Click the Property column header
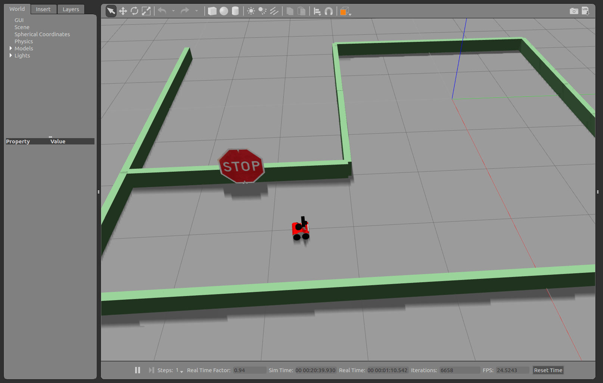 click(x=18, y=141)
